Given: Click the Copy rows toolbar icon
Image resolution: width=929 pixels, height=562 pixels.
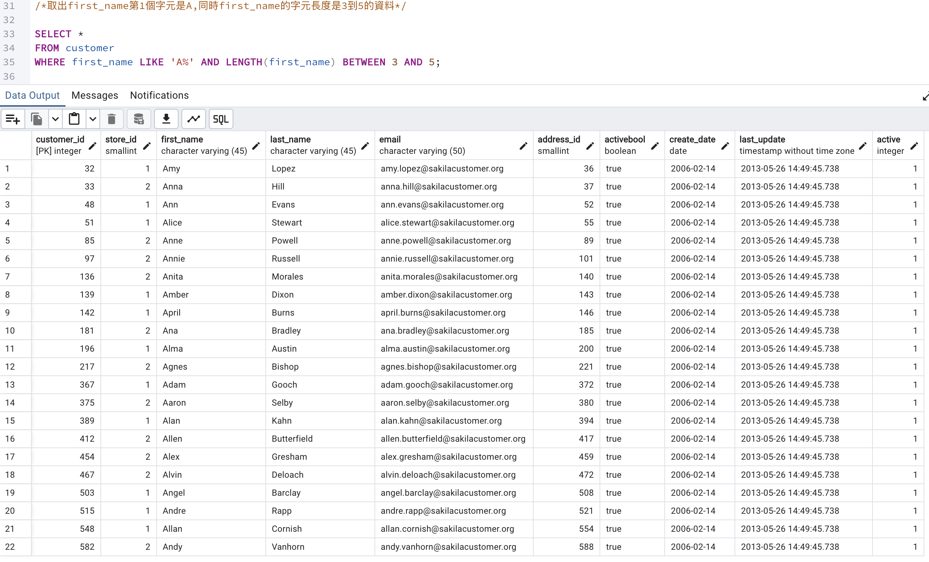Looking at the screenshot, I should (x=37, y=119).
